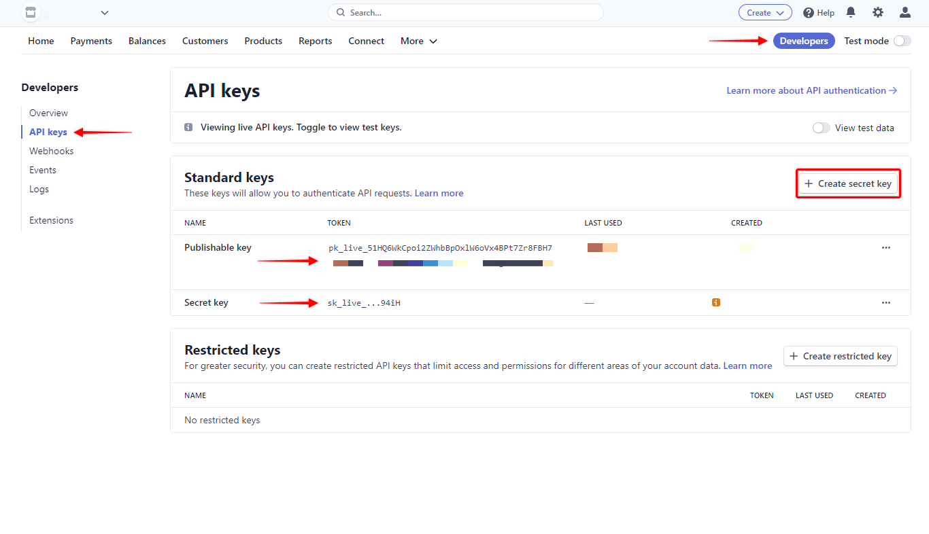Open Publishable key row options menu
The width and height of the screenshot is (929, 534).
pos(885,247)
